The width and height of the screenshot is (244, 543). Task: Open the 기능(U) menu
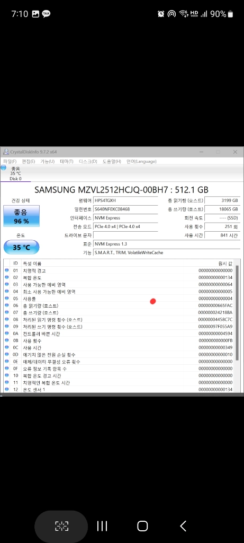point(47,161)
